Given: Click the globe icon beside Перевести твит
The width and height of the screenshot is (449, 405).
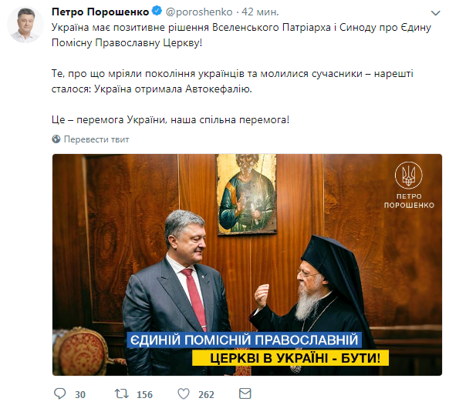Looking at the screenshot, I should point(56,139).
